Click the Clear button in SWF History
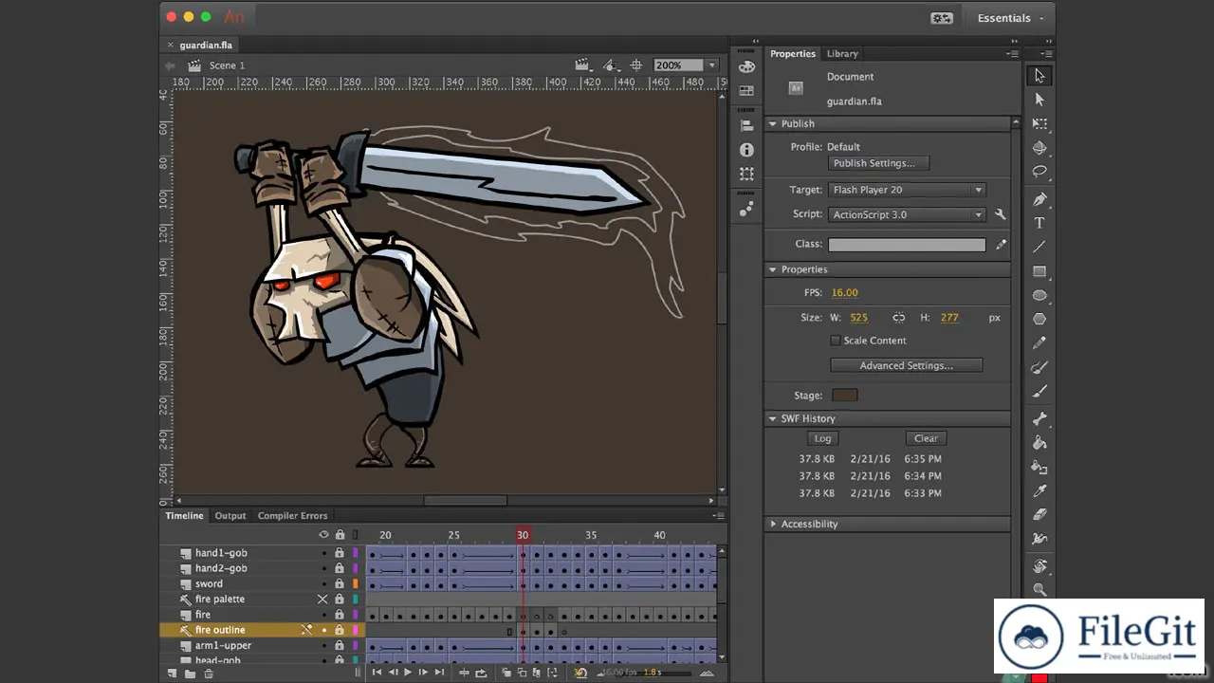This screenshot has width=1214, height=683. [926, 438]
